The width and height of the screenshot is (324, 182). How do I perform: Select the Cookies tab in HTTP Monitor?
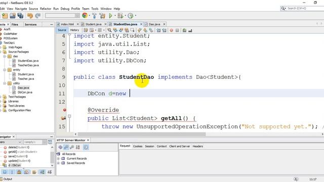[138, 146]
